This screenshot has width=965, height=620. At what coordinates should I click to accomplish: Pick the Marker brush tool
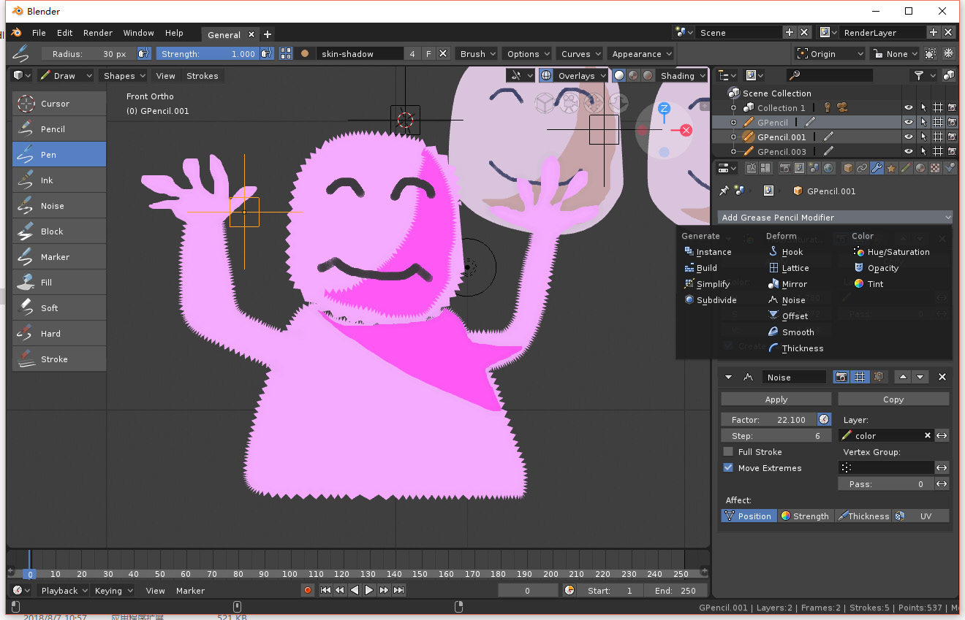point(58,257)
